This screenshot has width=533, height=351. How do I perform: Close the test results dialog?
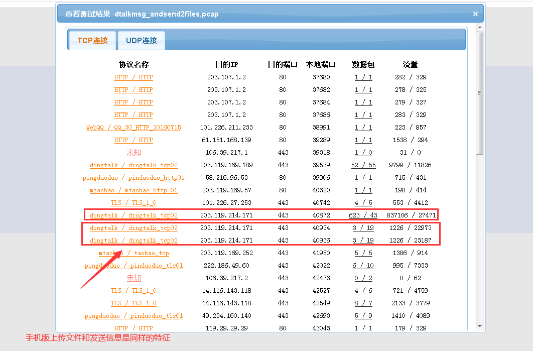(x=475, y=14)
